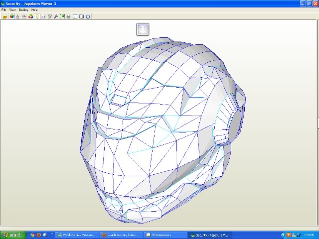
Task: Open the View menu
Action: pyautogui.click(x=12, y=10)
